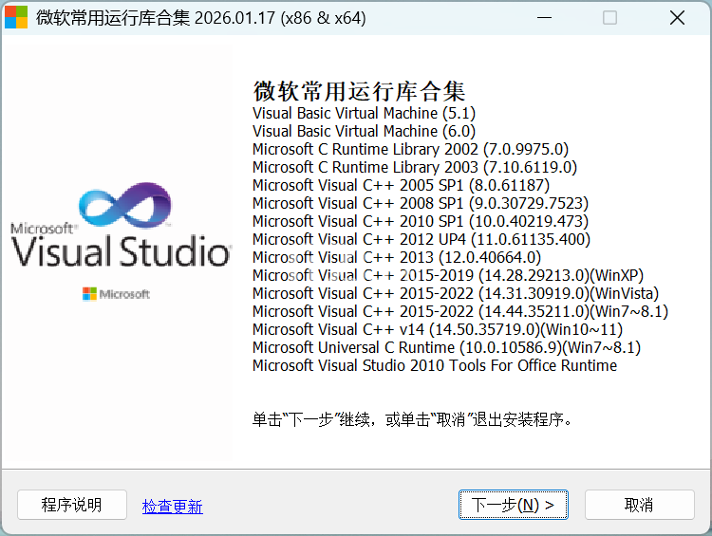712x536 pixels.
Task: Click the 检查更新 check for updates link
Action: click(x=172, y=507)
